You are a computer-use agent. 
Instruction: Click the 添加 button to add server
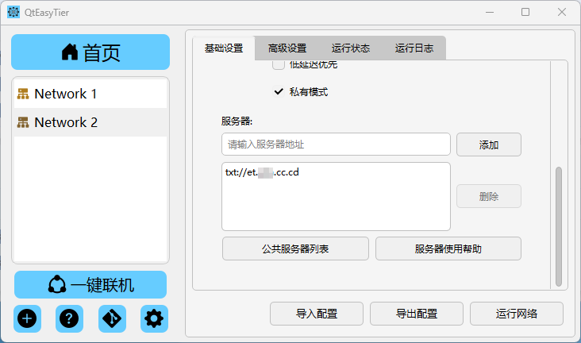pos(489,145)
